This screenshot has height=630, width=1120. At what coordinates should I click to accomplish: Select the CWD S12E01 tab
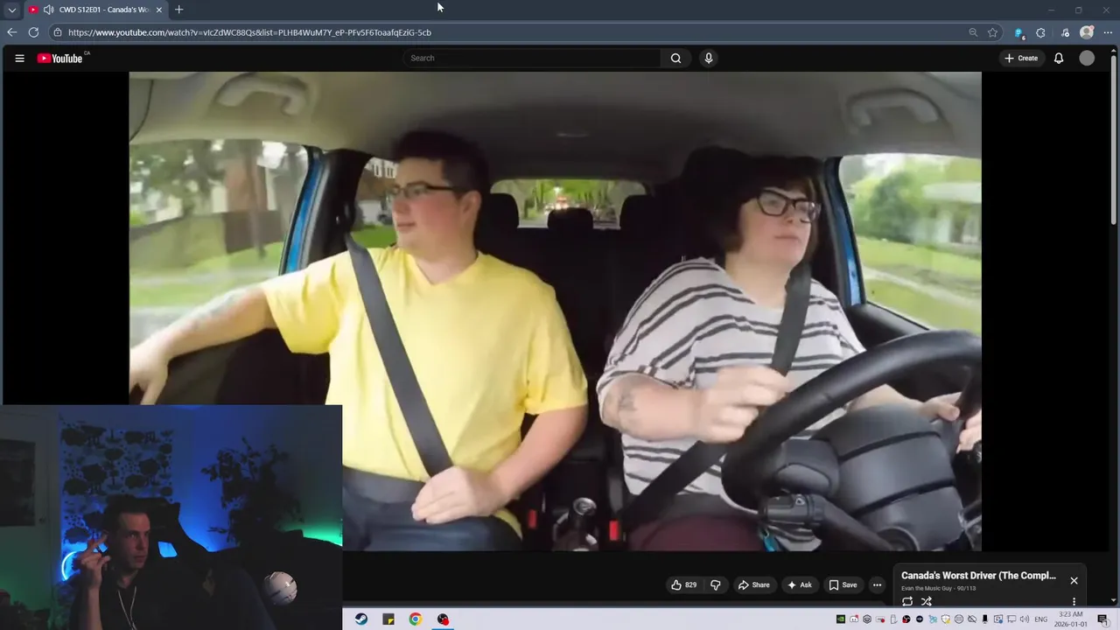94,10
